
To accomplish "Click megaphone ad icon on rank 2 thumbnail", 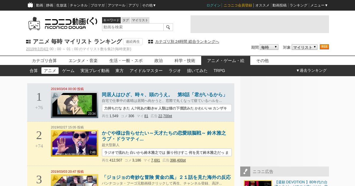I will click(x=55, y=134).
